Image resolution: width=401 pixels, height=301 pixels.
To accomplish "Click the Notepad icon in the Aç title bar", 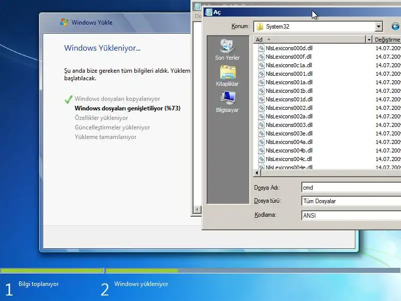I will tap(209, 12).
